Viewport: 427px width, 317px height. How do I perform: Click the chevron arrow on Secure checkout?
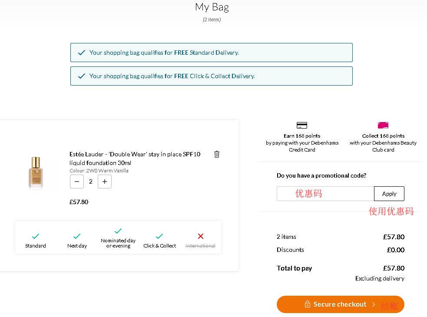tap(374, 304)
